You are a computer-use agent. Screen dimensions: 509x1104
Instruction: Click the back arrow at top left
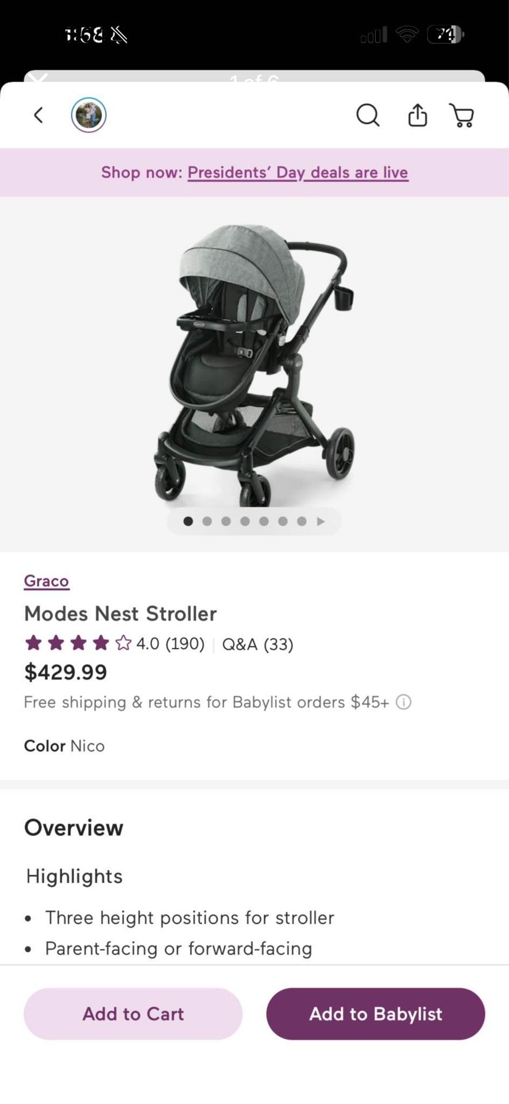pos(38,115)
